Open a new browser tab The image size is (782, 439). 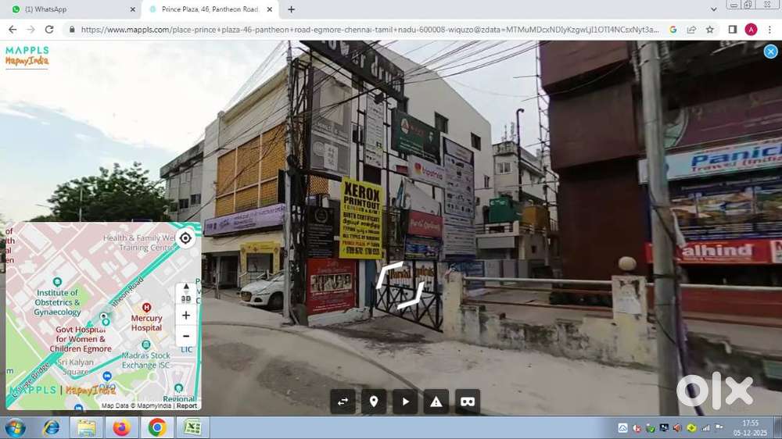tap(291, 9)
